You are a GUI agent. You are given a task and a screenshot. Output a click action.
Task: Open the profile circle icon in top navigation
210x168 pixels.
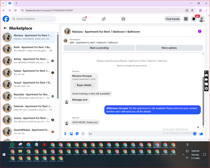click(x=123, y=19)
